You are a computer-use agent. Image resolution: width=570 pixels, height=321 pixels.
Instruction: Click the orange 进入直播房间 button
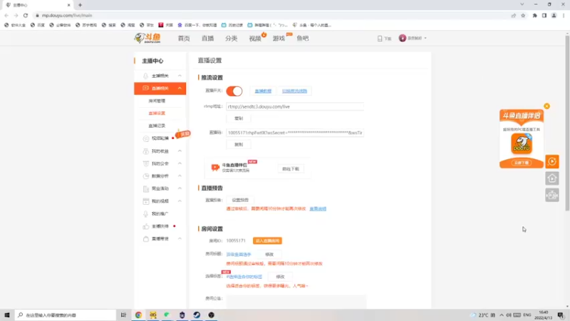coord(267,240)
